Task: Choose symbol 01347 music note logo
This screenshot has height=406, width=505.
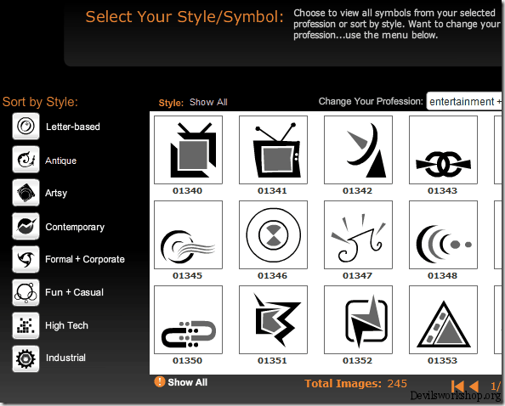Action: pyautogui.click(x=358, y=234)
